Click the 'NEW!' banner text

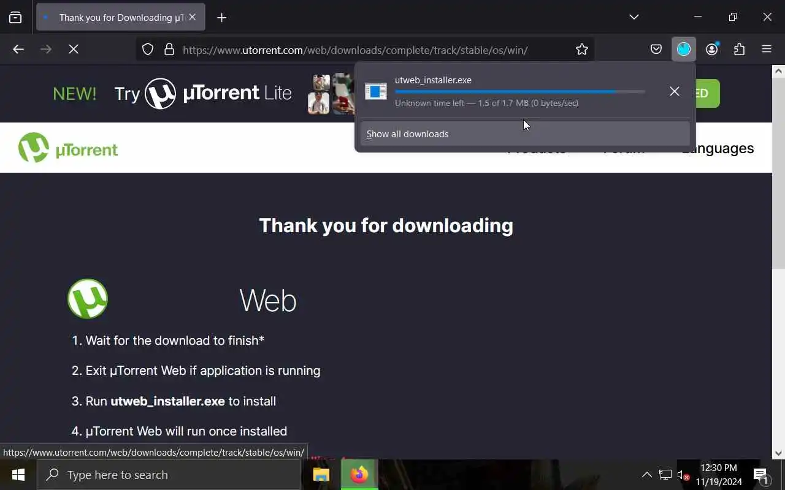75,94
